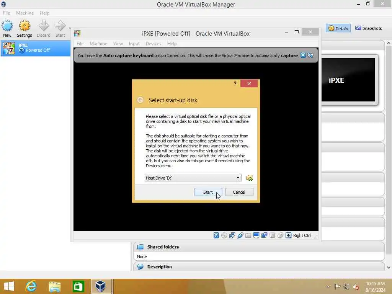Open the Input menu in iPXE window

point(134,44)
